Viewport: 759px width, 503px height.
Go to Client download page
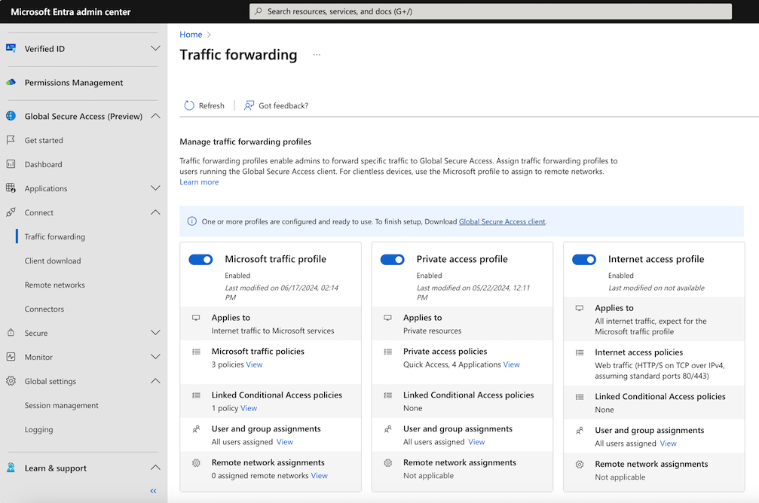coord(53,261)
